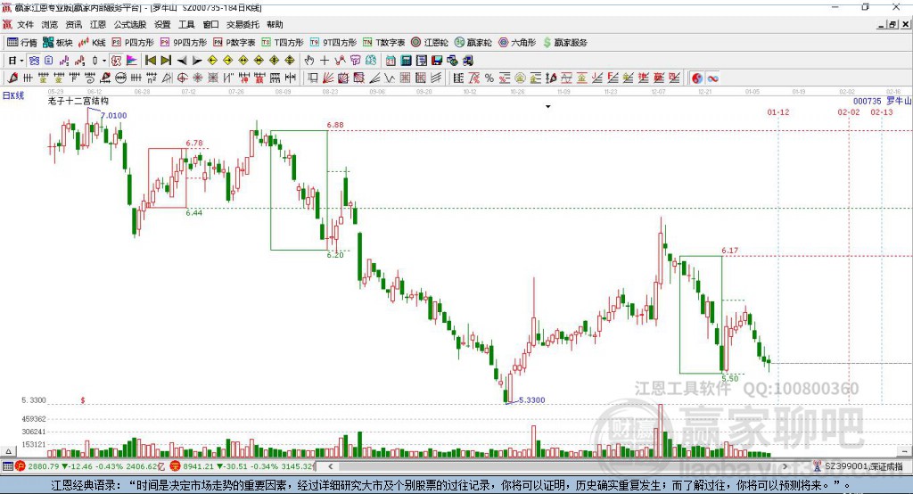Select the crosshair plus cursor tool
Viewport: 913px width, 494px height.
tap(325, 61)
